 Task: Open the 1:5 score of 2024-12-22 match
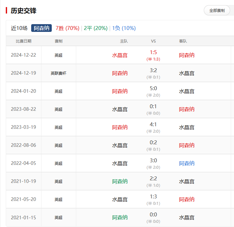[153, 52]
